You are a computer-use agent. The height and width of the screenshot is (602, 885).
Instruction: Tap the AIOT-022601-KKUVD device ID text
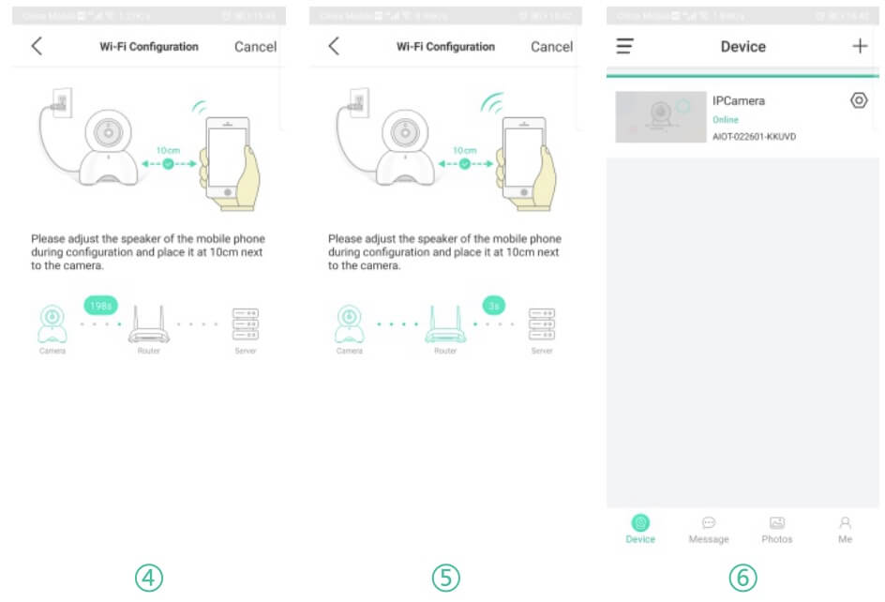pos(754,137)
